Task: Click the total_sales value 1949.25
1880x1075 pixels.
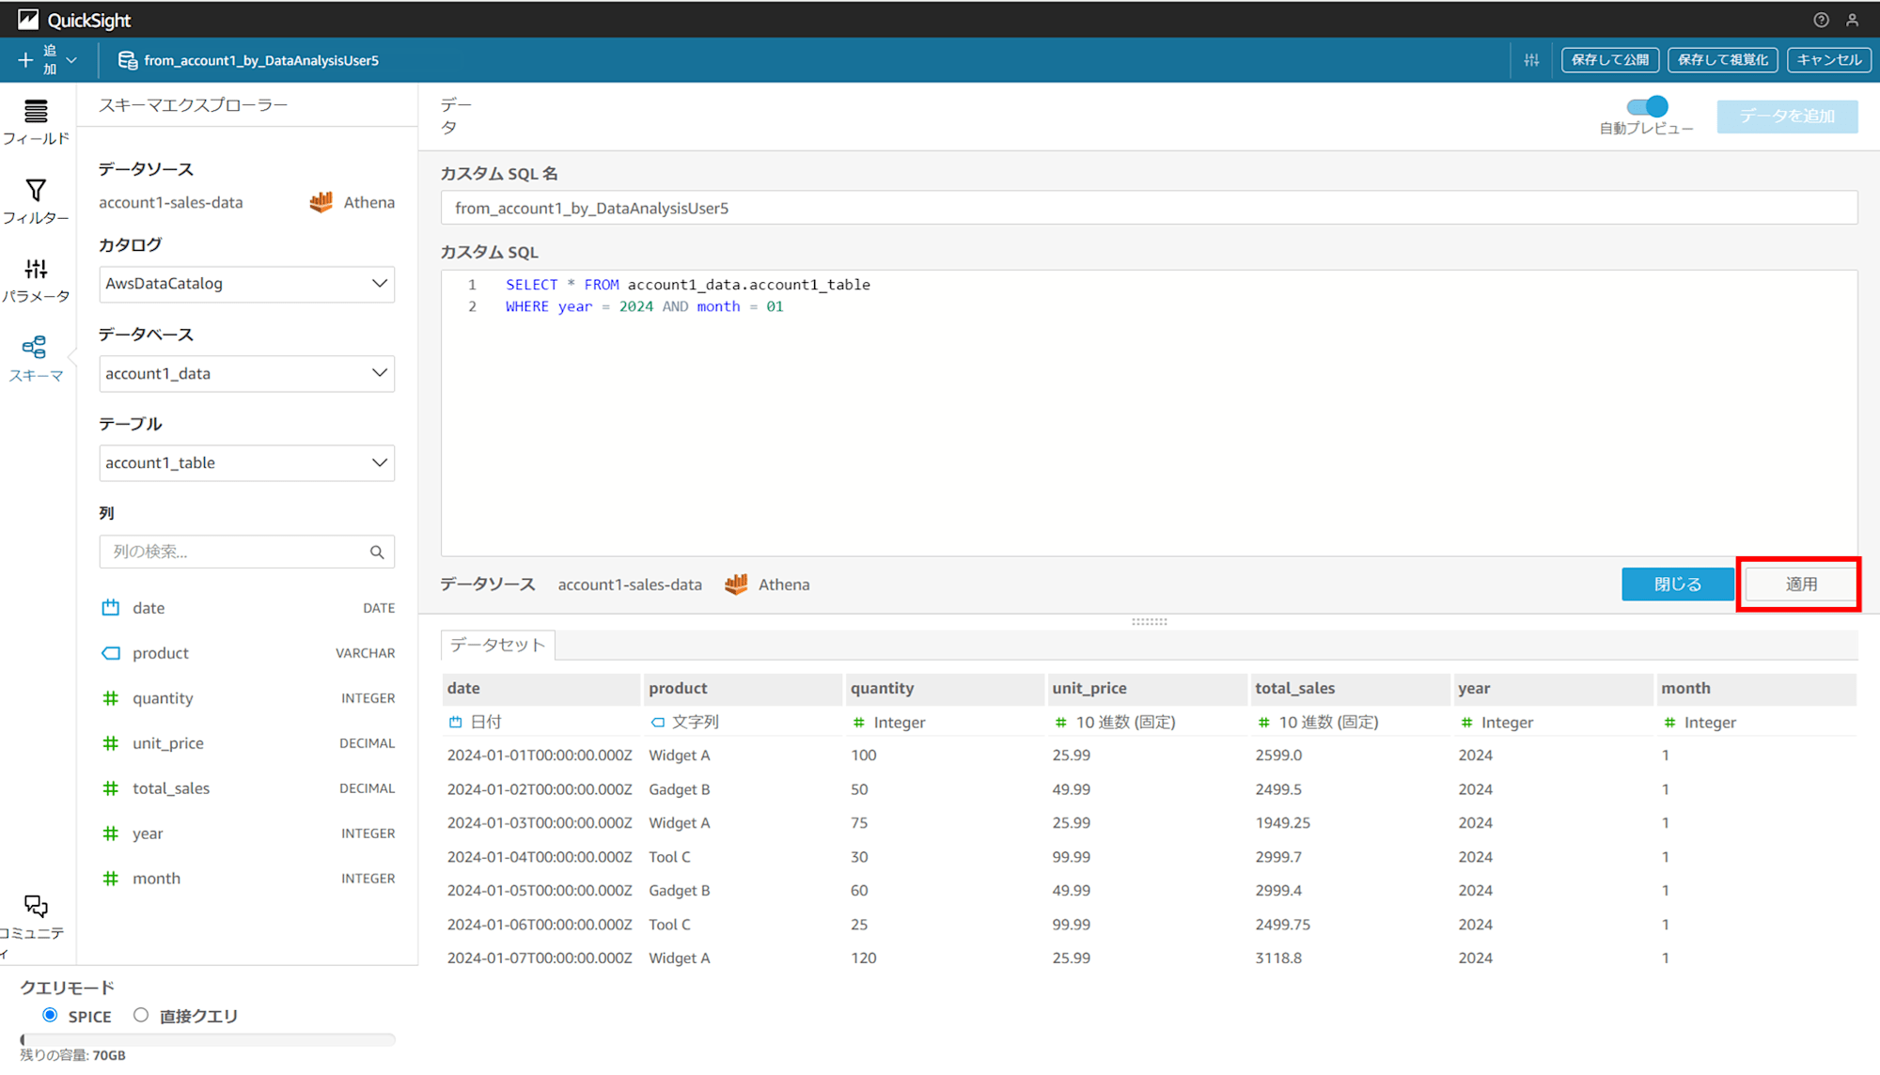Action: [x=1282, y=823]
